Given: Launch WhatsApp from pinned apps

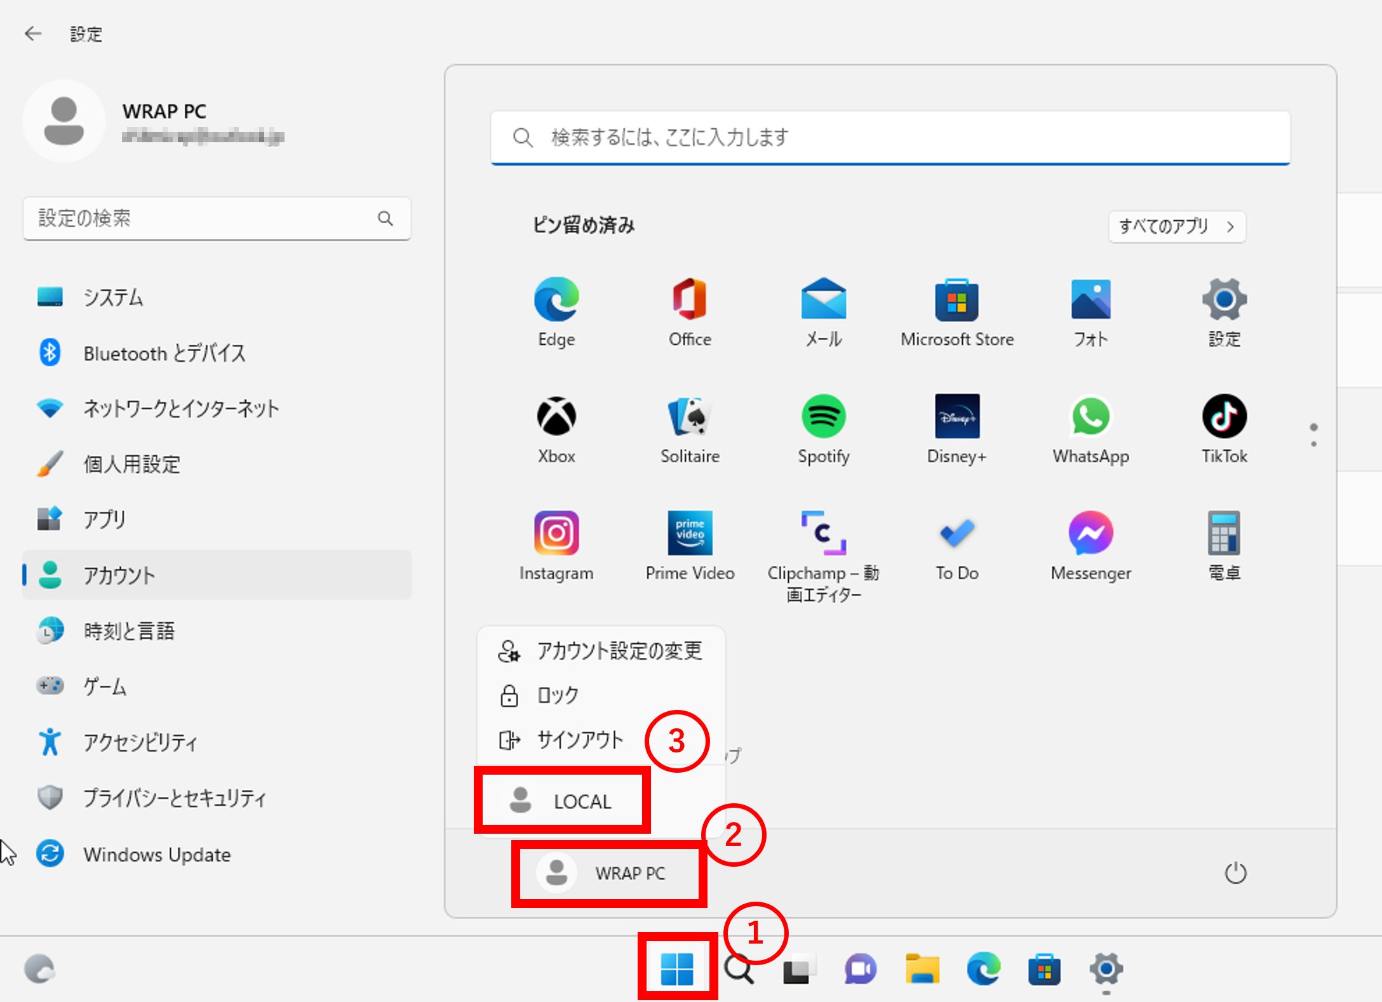Looking at the screenshot, I should tap(1090, 429).
